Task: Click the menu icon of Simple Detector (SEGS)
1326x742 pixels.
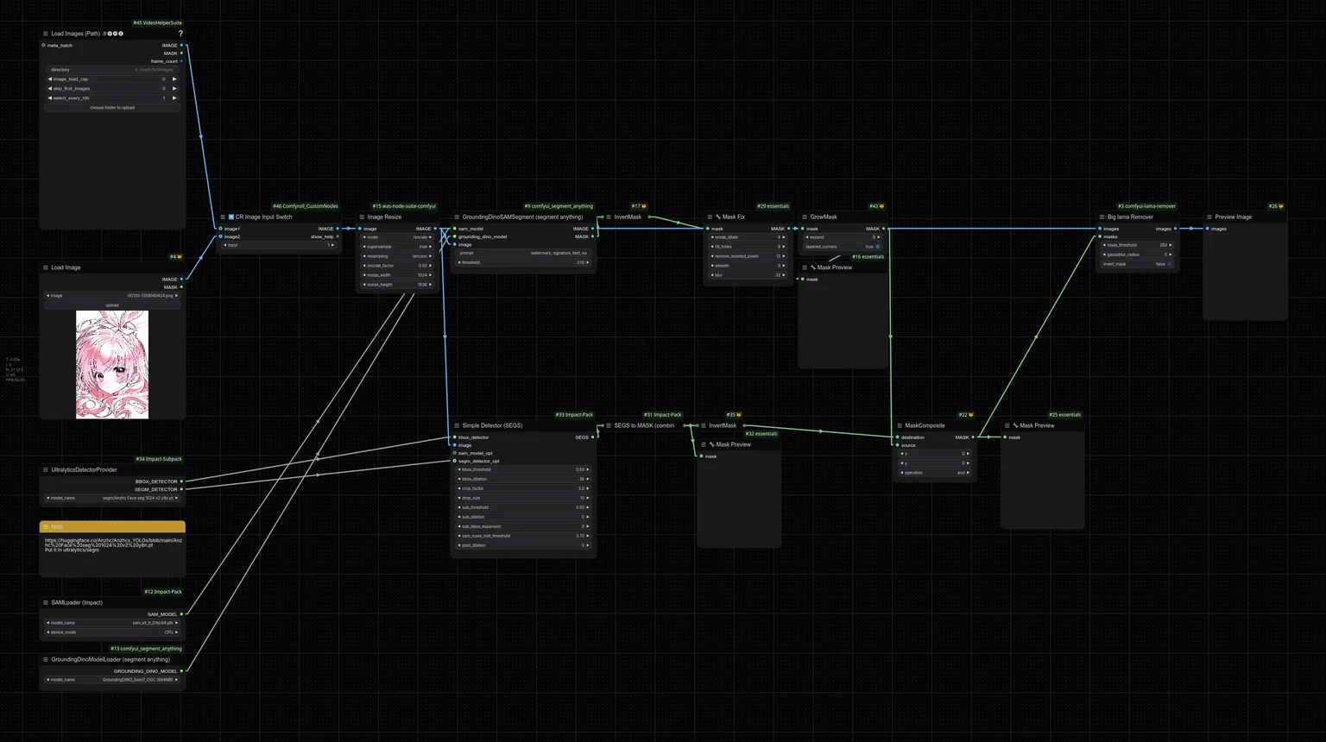Action: (x=457, y=425)
